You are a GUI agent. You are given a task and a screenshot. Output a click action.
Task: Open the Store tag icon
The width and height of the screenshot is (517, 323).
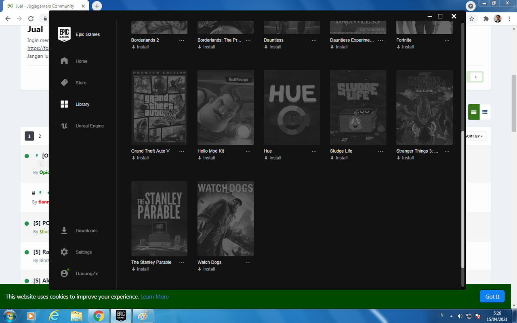pyautogui.click(x=64, y=83)
